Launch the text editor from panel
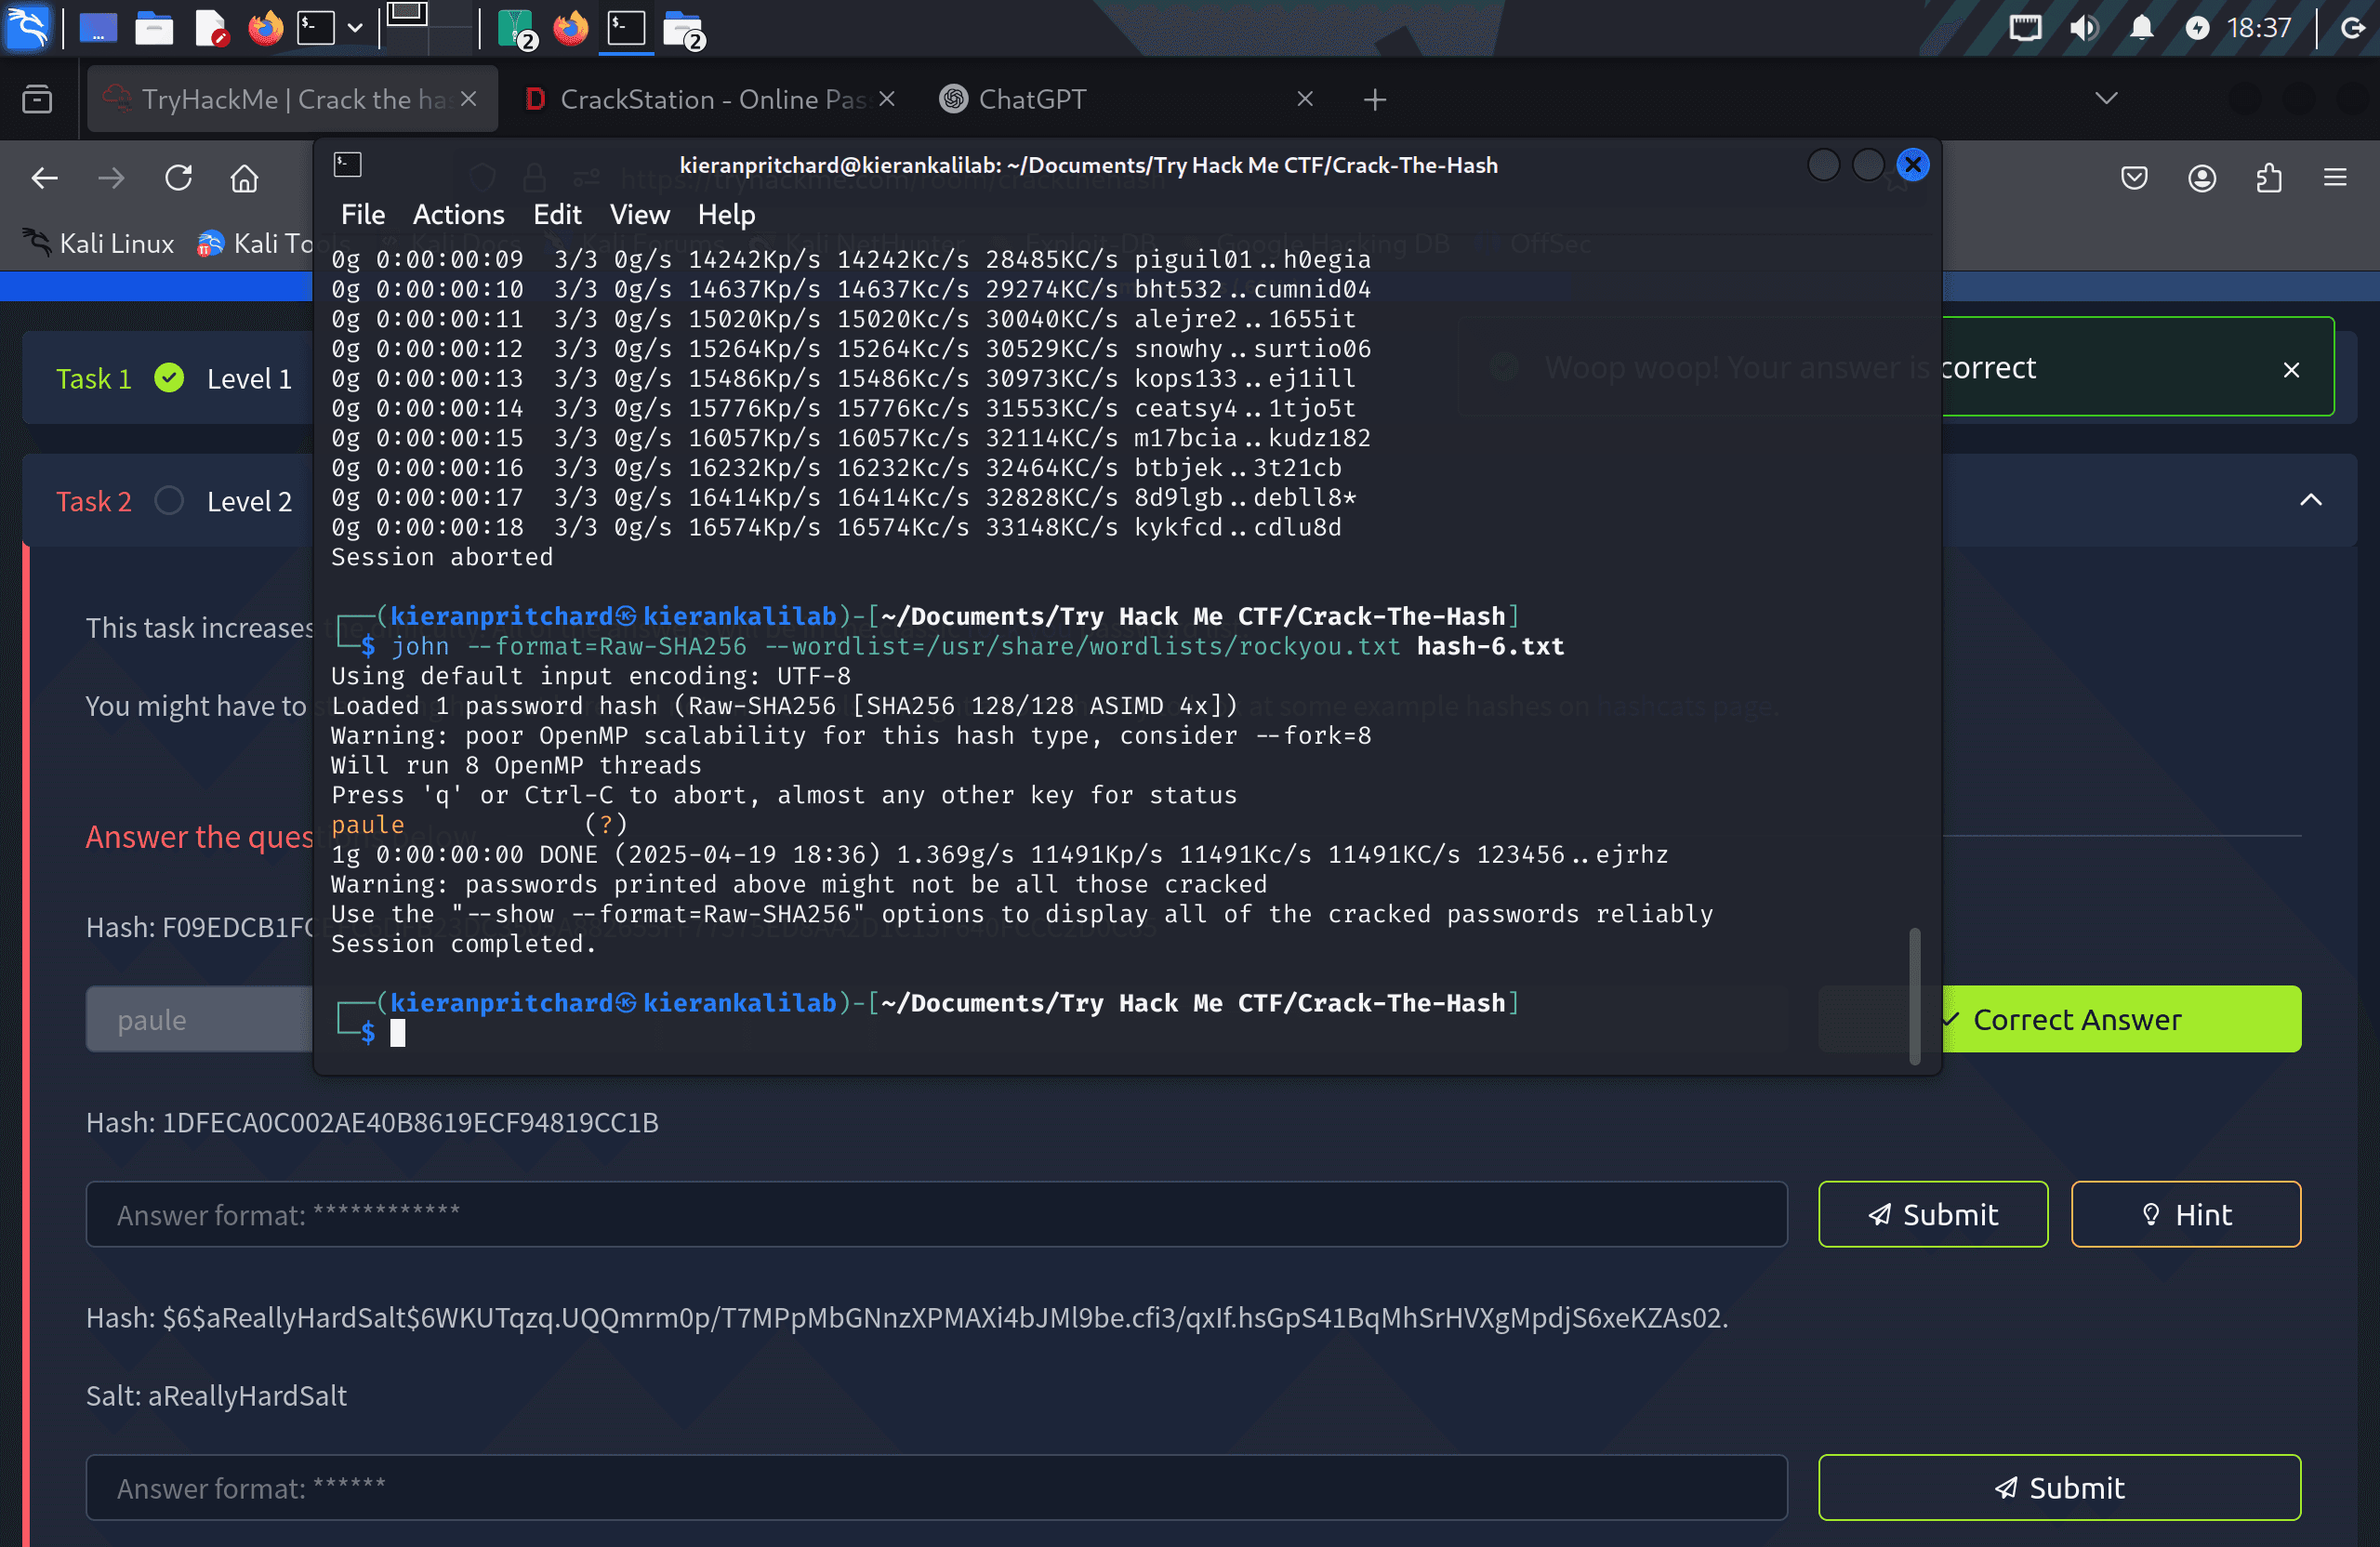Screen dimensions: 2380x1547 coord(211,28)
